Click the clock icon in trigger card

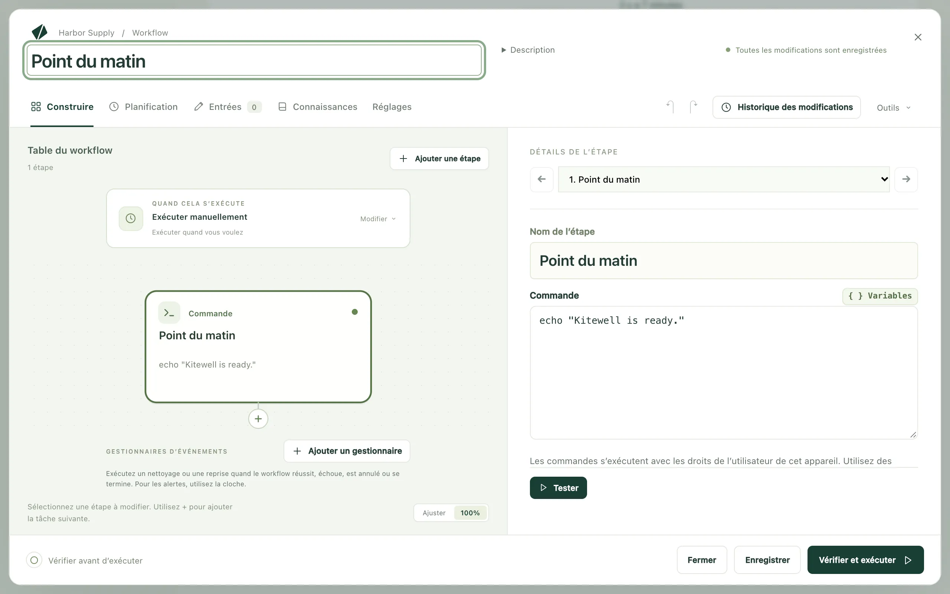(x=131, y=218)
